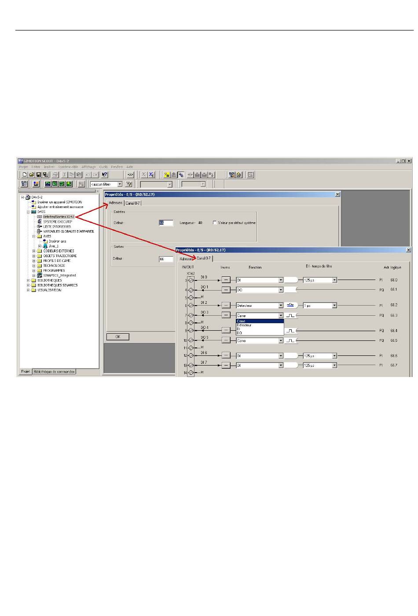Click the Axe_1 axis icon
This screenshot has width=418, height=616.
(x=45, y=246)
